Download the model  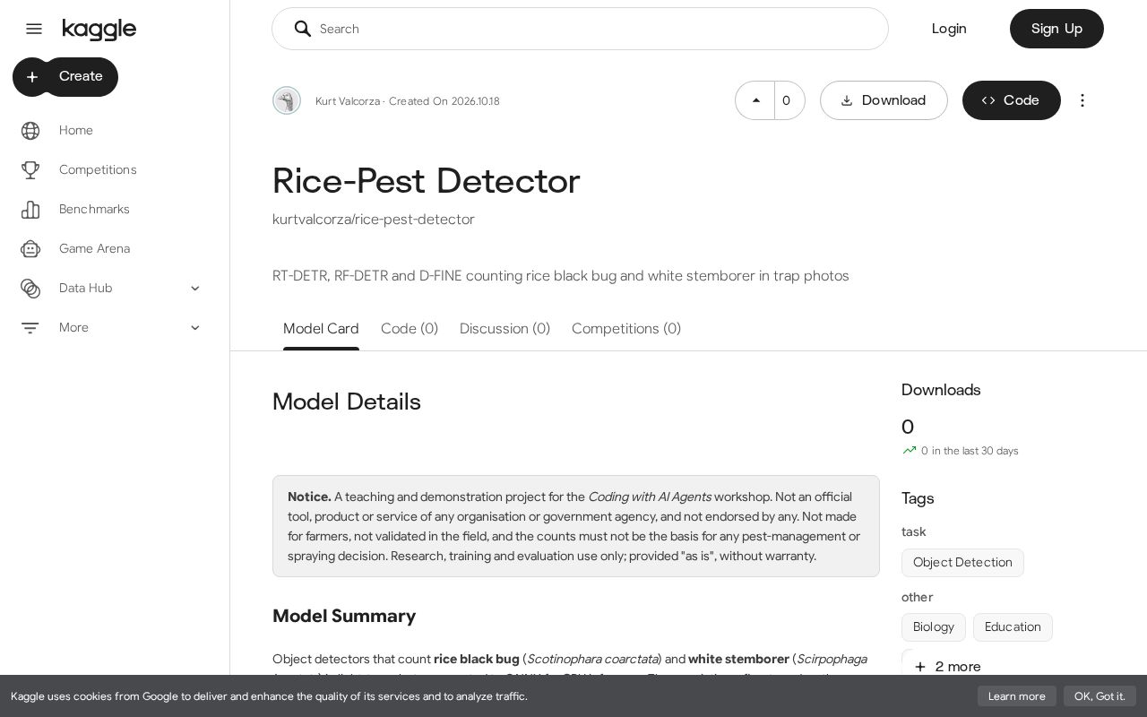tap(884, 100)
